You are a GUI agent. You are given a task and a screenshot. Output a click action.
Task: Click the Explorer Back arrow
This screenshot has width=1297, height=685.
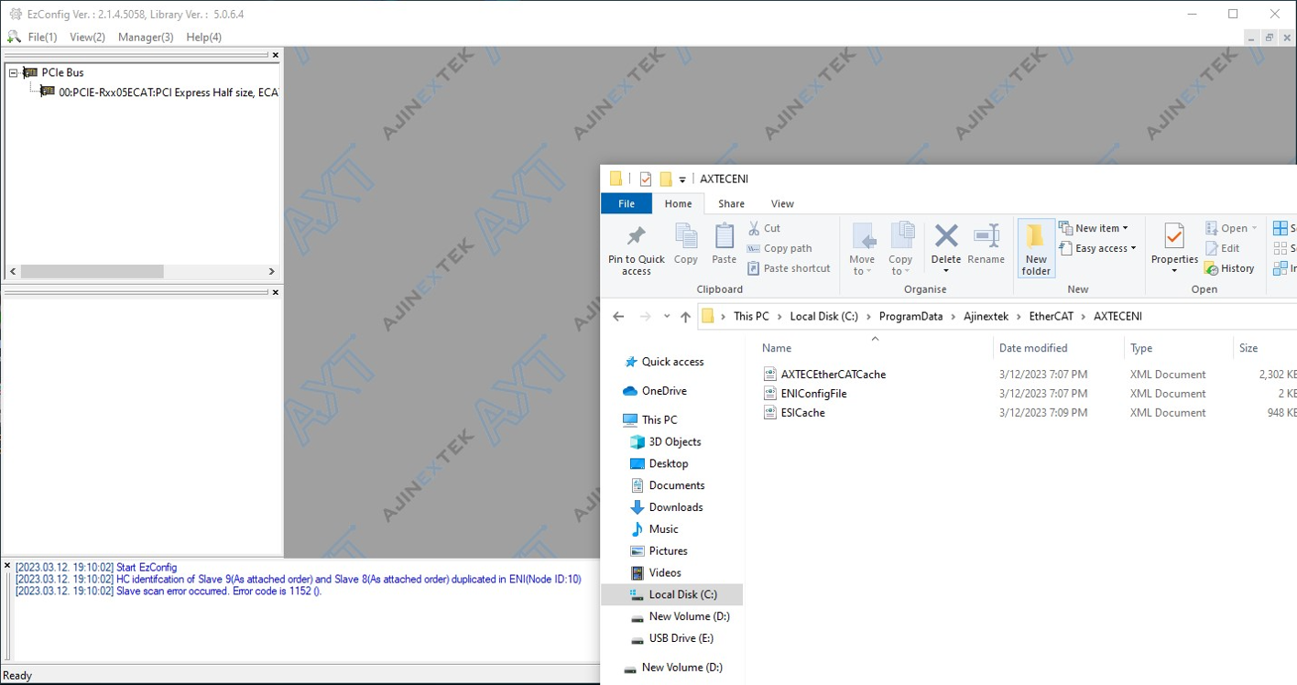click(x=618, y=317)
